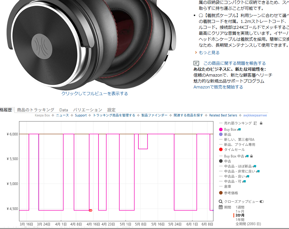
Task: Click the 3月 16日 date label
Action: pyautogui.click(x=26, y=224)
